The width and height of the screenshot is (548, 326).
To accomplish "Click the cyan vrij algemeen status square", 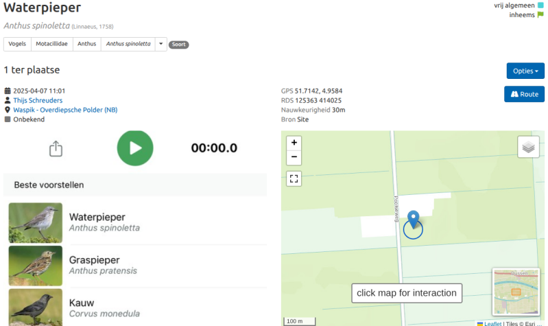I will [540, 5].
